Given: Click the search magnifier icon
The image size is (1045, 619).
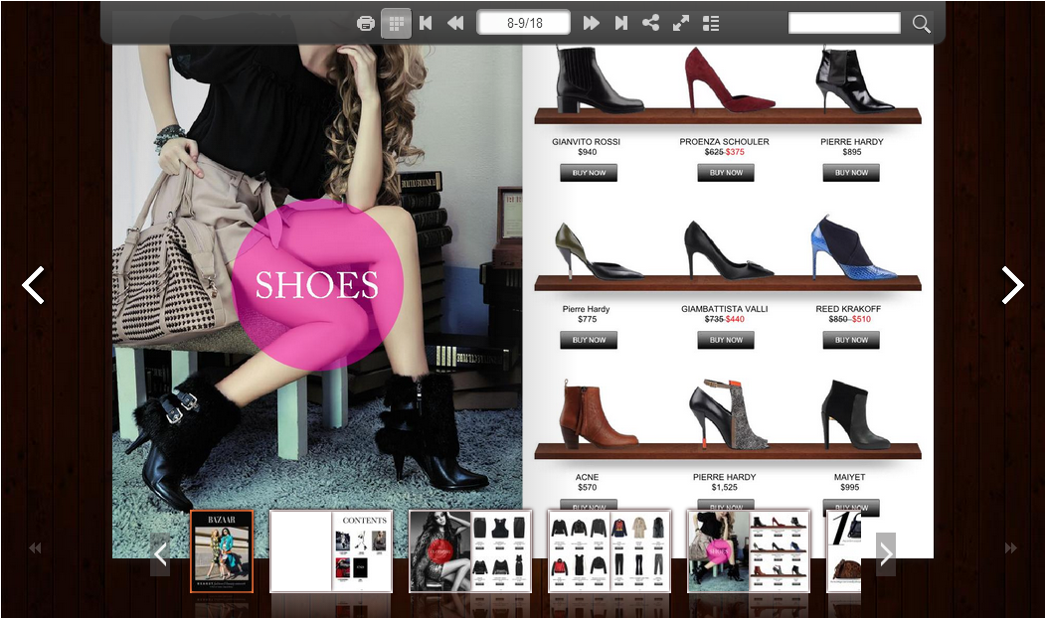Looking at the screenshot, I should tap(920, 23).
